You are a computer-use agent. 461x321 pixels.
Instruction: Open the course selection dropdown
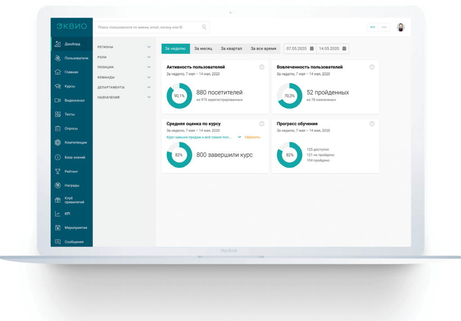click(x=240, y=137)
